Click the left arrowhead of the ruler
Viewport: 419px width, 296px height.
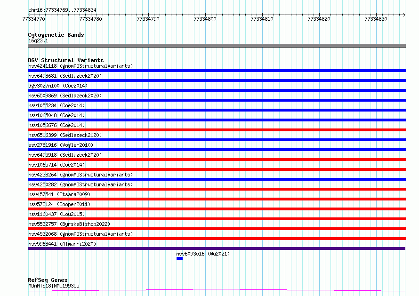[29, 15]
